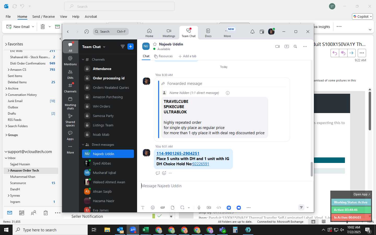Start video call with Najeeb Uddin
376x235 pixels.
point(278,46)
